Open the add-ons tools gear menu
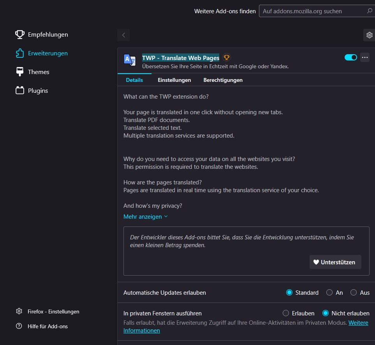Image resolution: width=375 pixels, height=345 pixels. [369, 35]
